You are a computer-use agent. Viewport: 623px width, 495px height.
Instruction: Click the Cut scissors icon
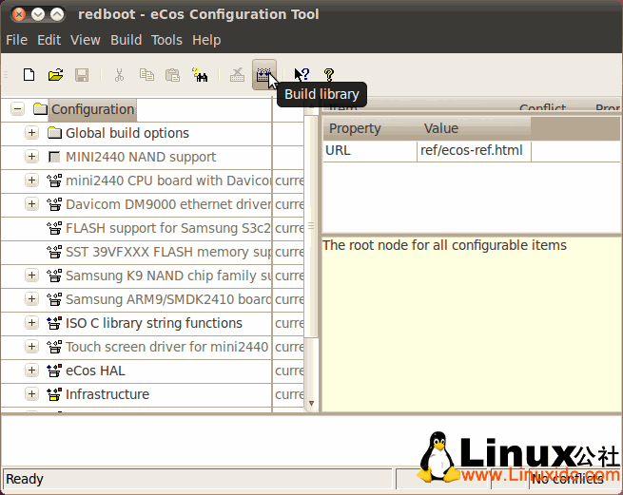(x=120, y=75)
